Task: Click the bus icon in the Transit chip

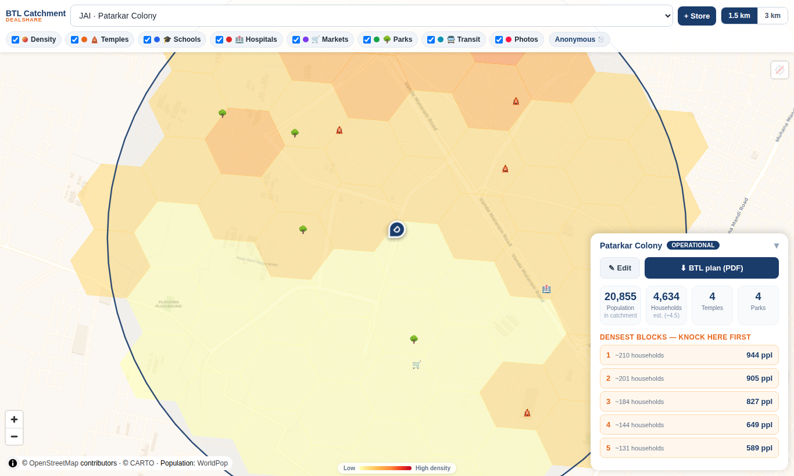Action: coord(451,39)
